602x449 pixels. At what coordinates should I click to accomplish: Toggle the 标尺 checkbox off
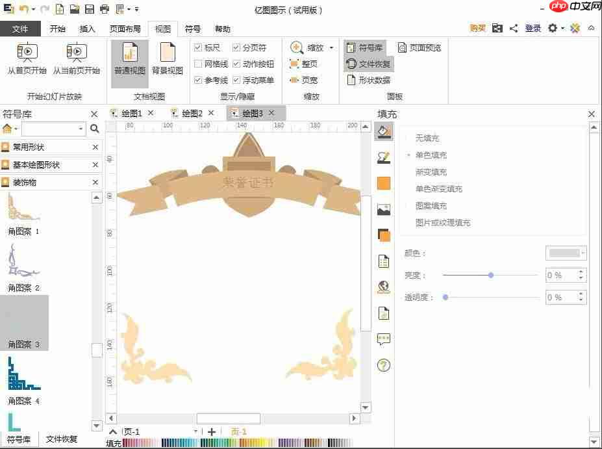198,47
